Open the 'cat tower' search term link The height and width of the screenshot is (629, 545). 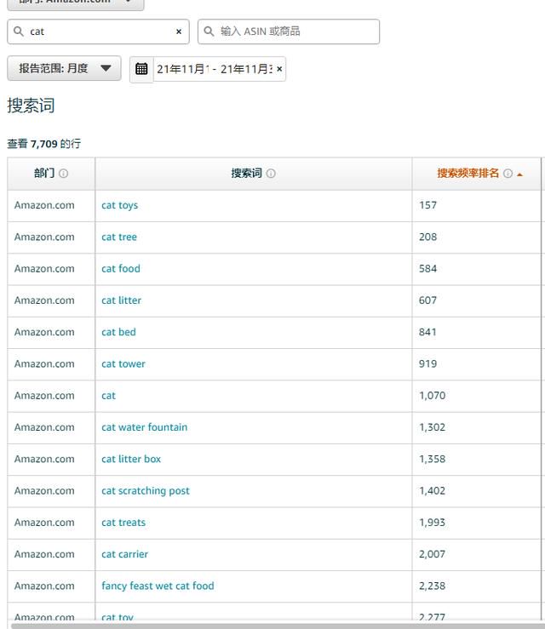click(x=123, y=363)
